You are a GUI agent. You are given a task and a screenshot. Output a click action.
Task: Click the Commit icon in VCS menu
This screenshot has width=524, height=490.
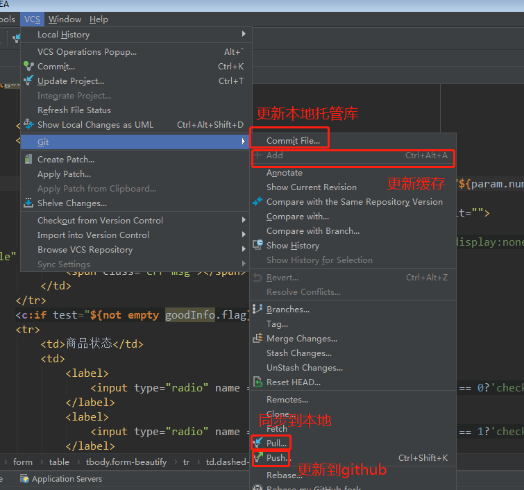(x=28, y=66)
